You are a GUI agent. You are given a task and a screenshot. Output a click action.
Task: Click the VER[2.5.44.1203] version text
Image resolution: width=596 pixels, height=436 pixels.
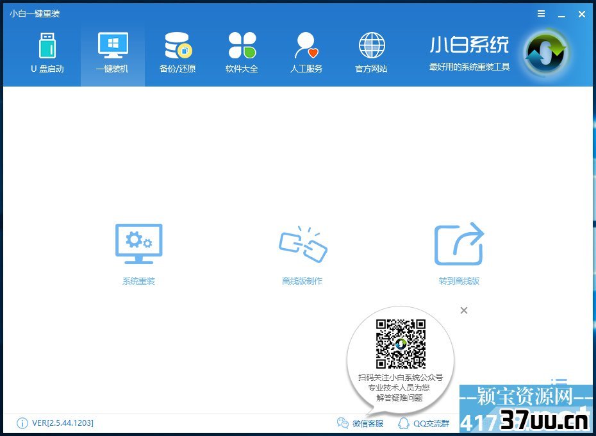coord(63,423)
